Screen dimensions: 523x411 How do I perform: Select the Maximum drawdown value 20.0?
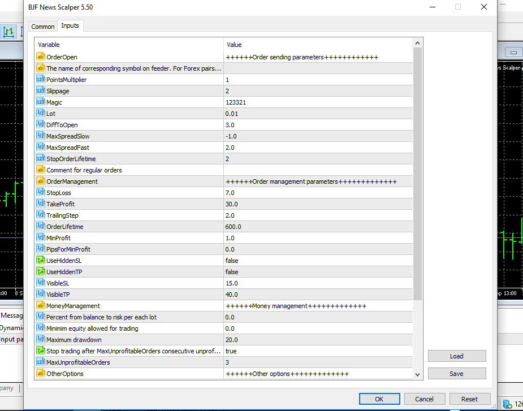(318, 340)
